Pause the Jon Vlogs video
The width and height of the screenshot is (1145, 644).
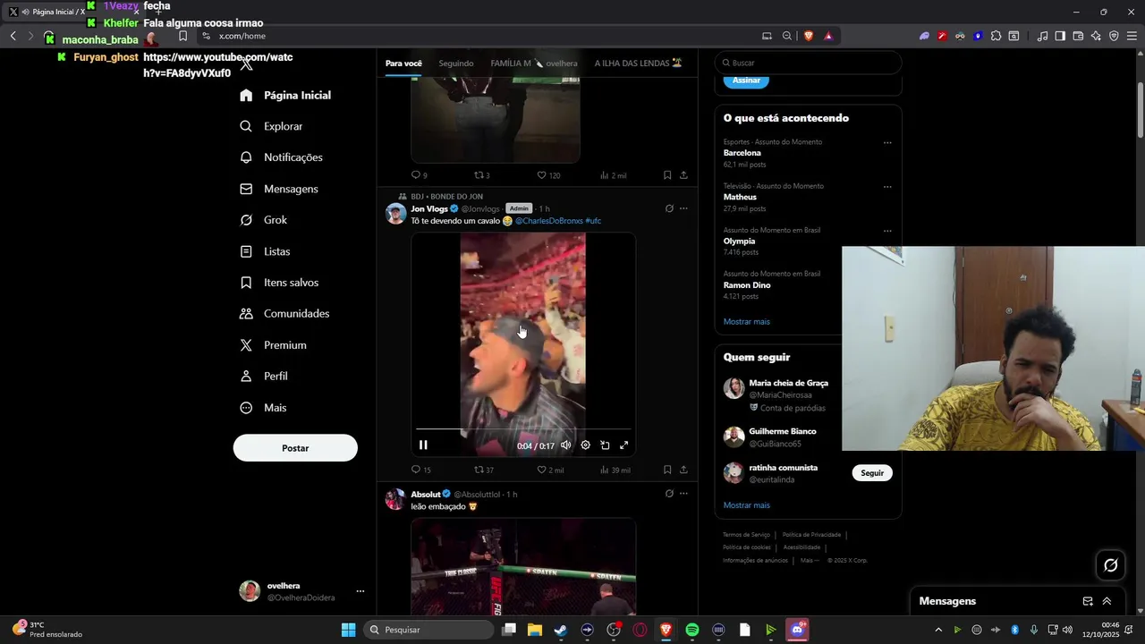423,445
